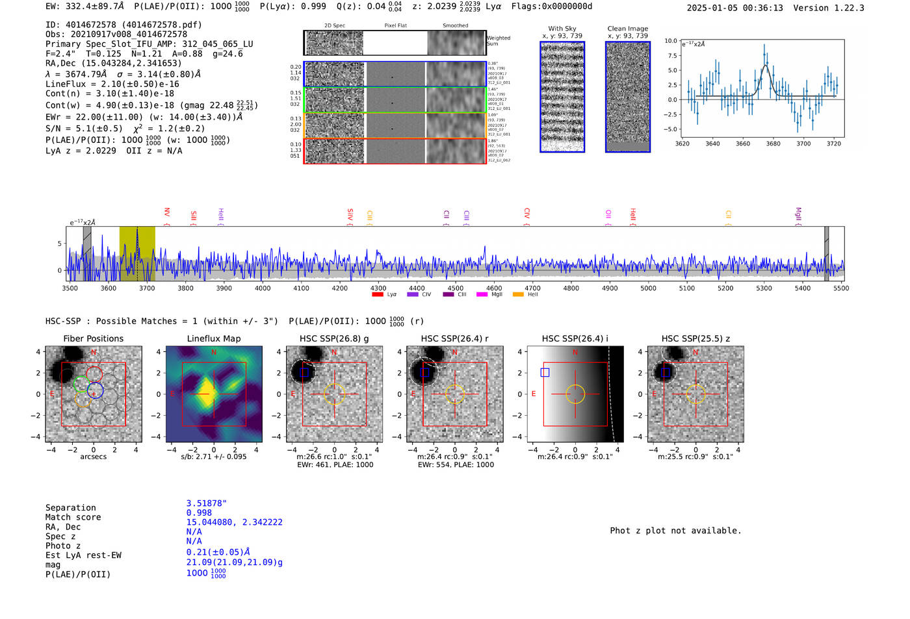Select the MgII magenta legend swatch

pyautogui.click(x=482, y=294)
